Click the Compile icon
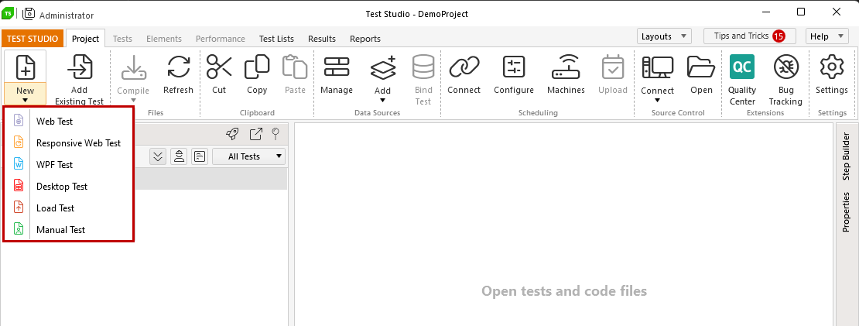Screen dimensions: 859x326 tap(132, 68)
